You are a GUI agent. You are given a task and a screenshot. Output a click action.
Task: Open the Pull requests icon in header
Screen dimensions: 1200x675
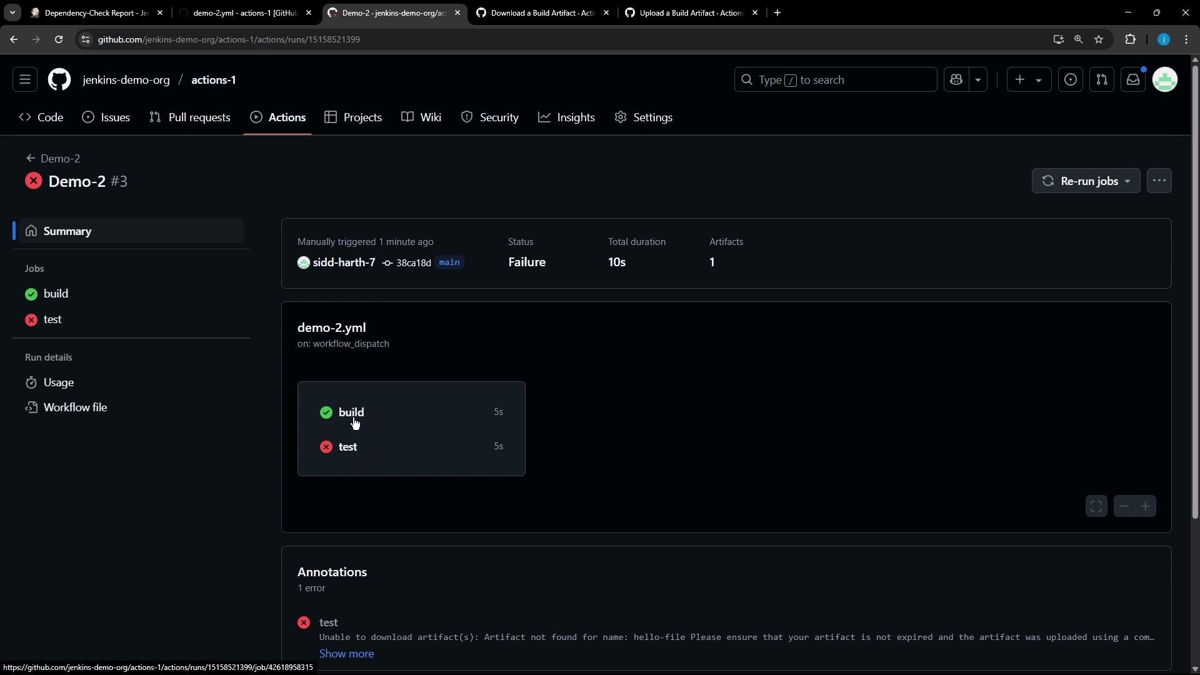tap(1102, 80)
